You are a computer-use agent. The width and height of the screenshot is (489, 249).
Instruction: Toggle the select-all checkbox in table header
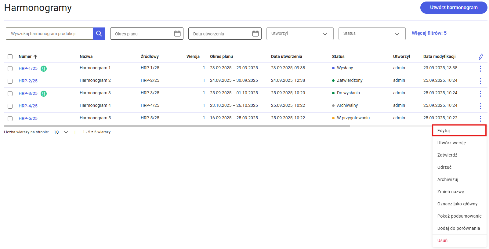point(10,57)
